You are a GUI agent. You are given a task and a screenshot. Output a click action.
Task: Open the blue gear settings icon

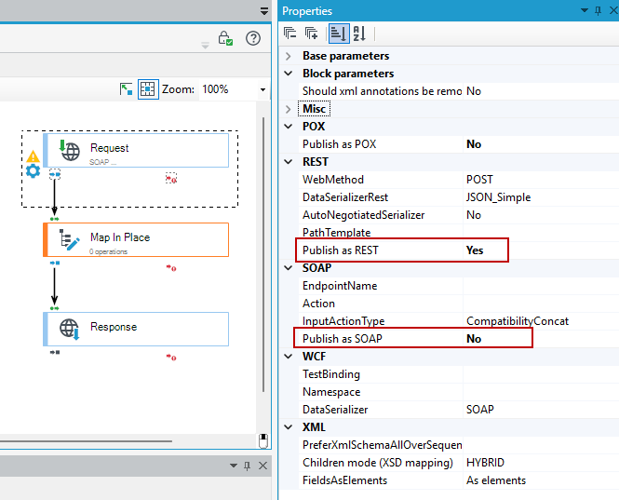tap(33, 171)
